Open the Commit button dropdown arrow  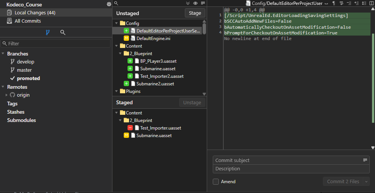coord(366,182)
